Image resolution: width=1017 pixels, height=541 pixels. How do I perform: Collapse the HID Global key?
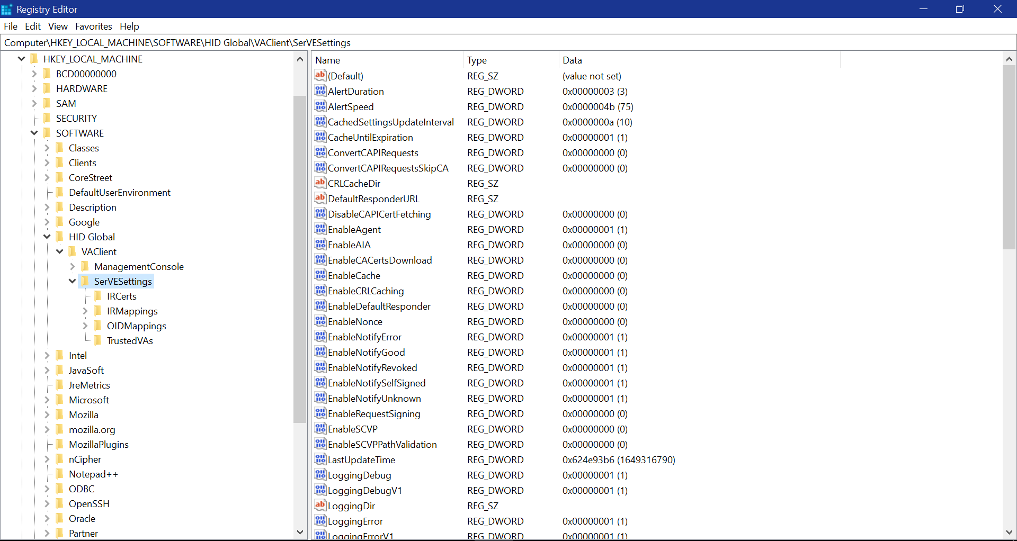(47, 237)
